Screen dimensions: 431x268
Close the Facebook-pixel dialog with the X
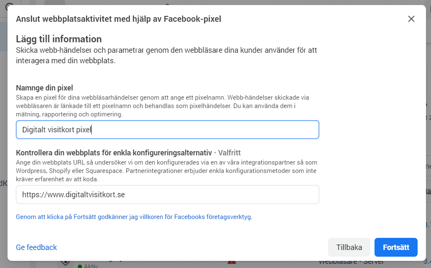coord(411,19)
